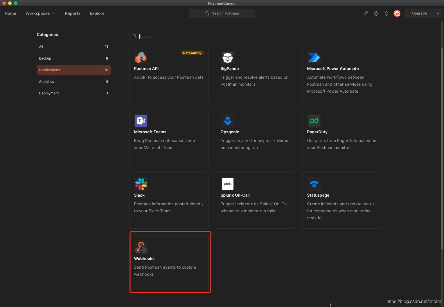
Task: Click the PagerDuty pd icon
Action: coord(314,121)
